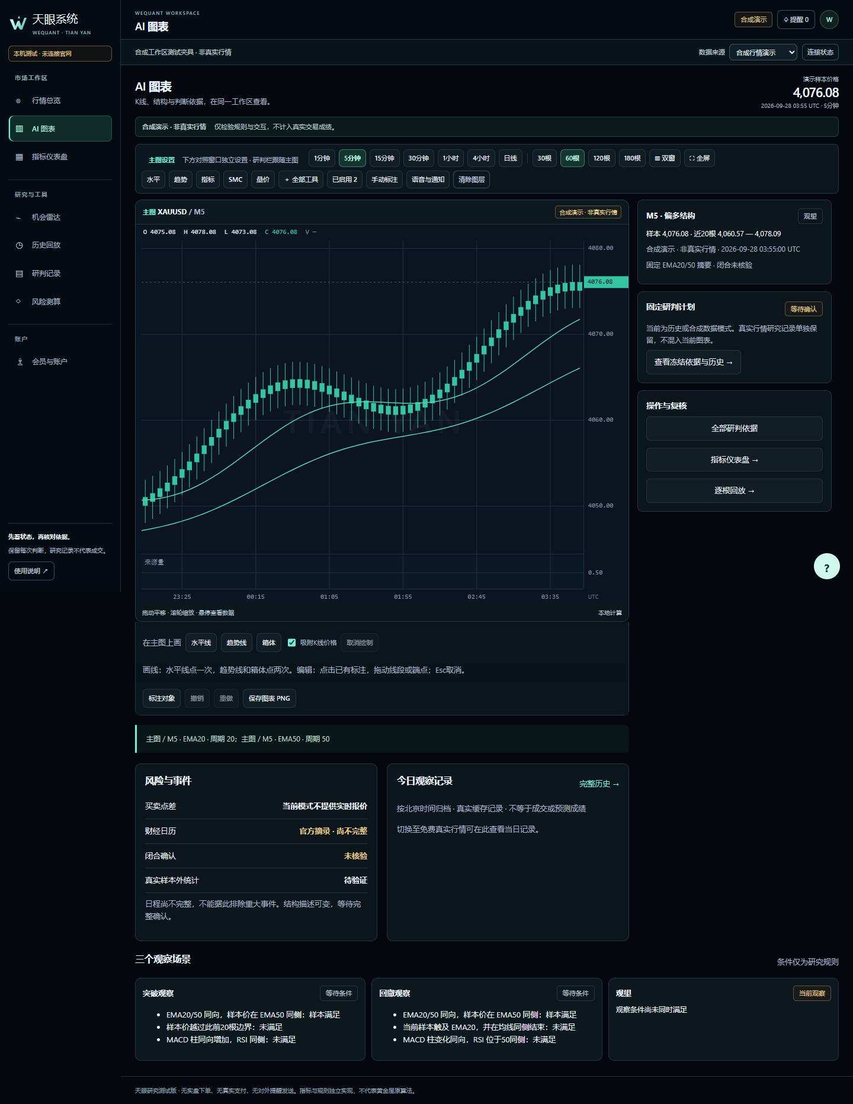Click the 水平线 drawing tool button

pyautogui.click(x=201, y=643)
